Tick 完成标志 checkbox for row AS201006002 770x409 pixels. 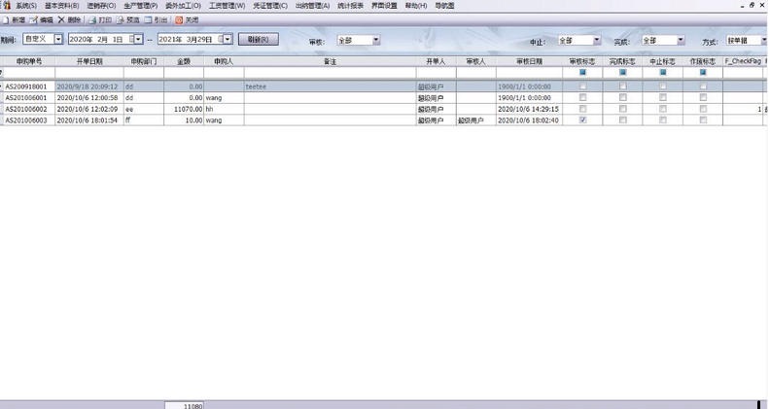click(x=622, y=109)
